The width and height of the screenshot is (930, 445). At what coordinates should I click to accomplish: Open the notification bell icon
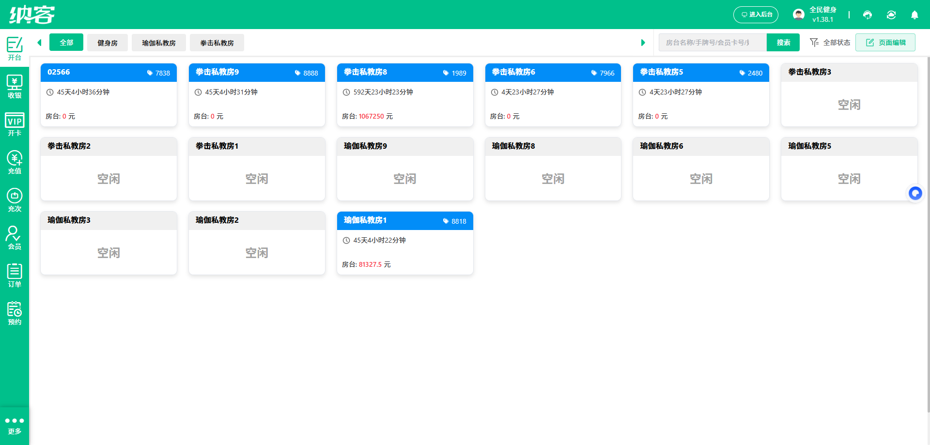(914, 15)
